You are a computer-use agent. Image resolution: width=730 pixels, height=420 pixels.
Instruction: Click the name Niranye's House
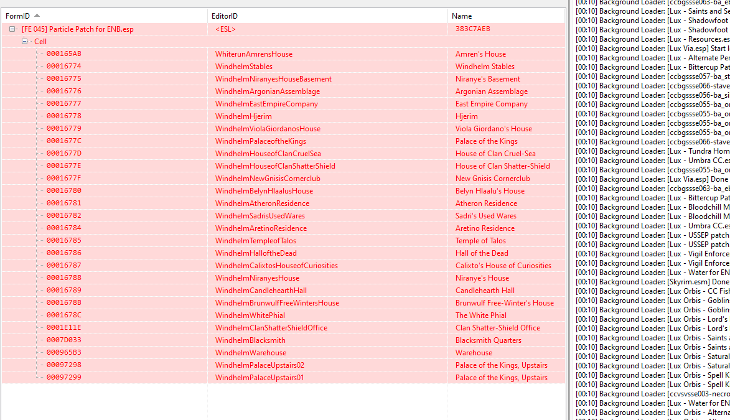point(482,278)
